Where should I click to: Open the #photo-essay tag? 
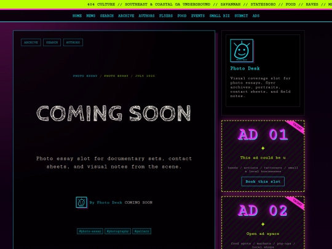90,231
